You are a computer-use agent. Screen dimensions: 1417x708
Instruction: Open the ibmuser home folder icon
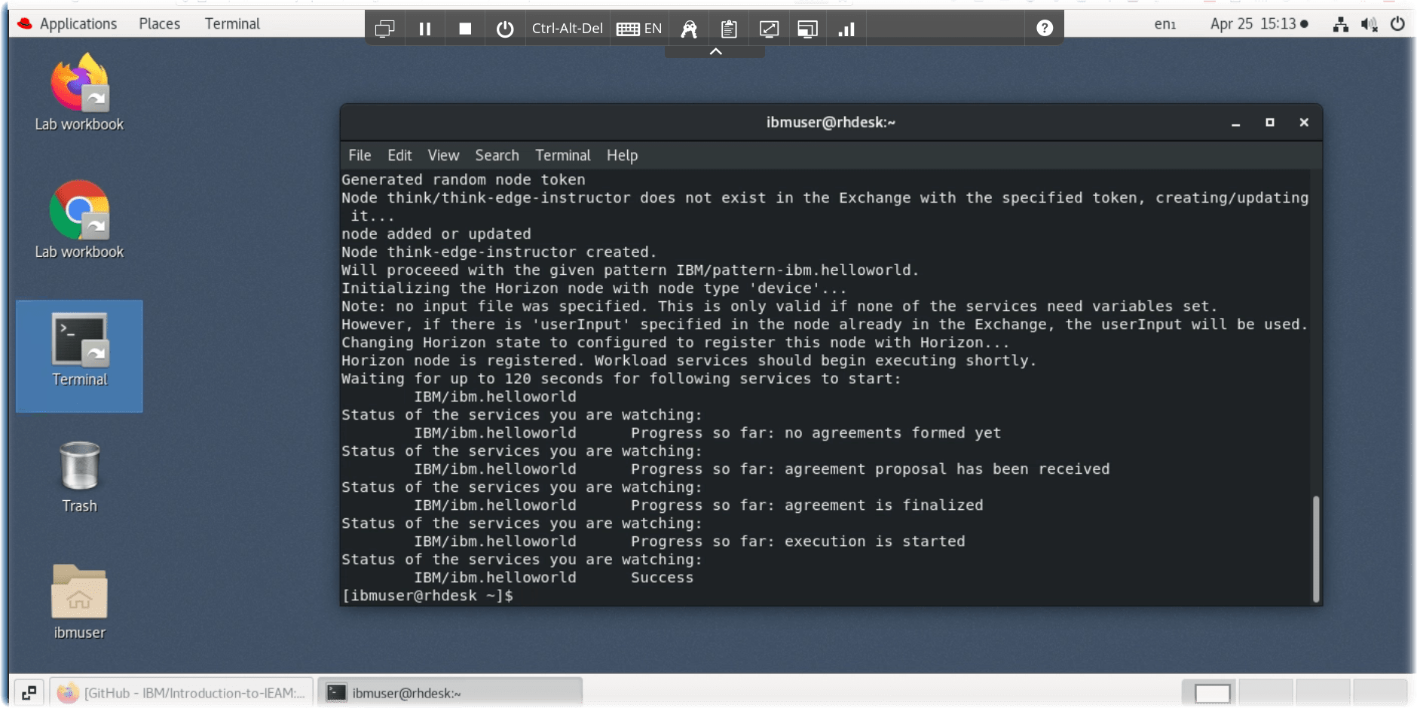point(79,603)
